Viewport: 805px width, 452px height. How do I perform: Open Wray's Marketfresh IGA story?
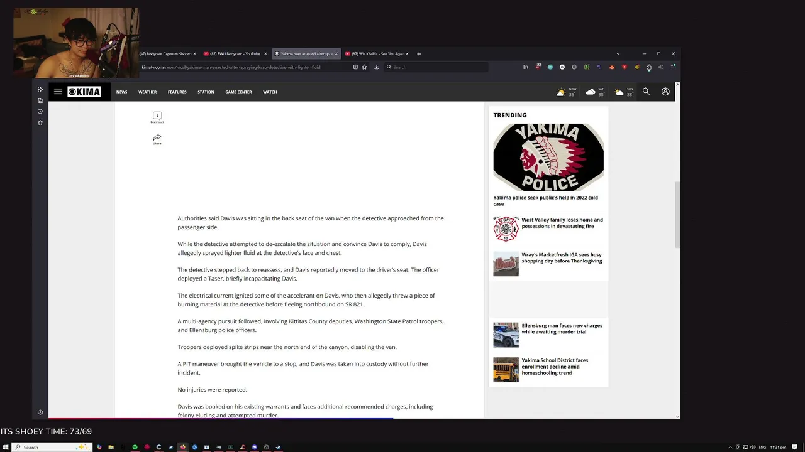[x=562, y=257]
